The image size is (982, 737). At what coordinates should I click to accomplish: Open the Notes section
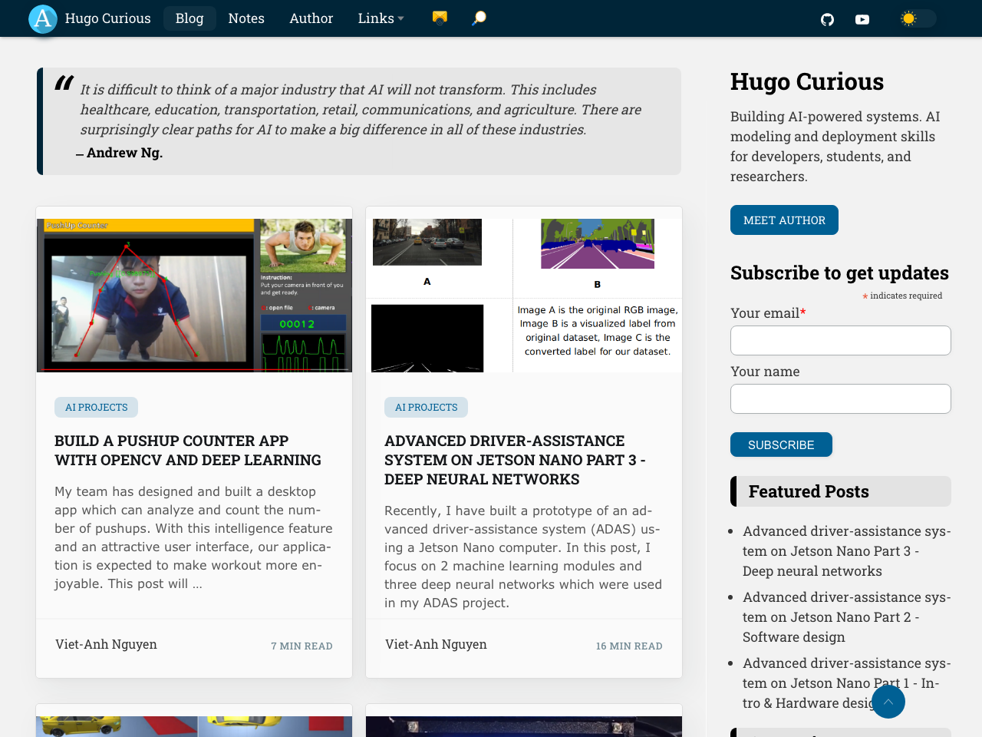[x=245, y=18]
